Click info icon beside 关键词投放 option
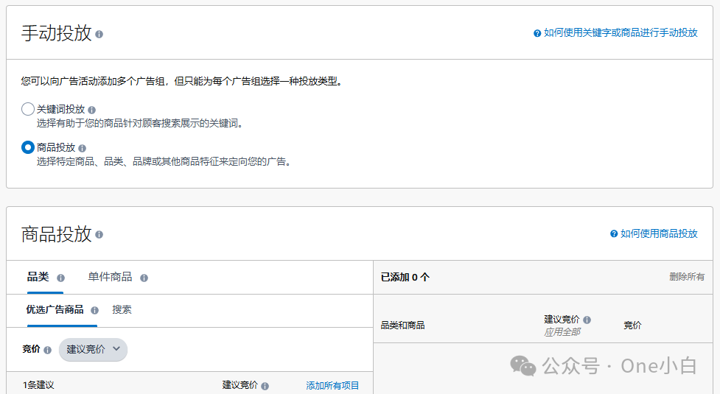Screen dimensions: 720x394 [x=92, y=110]
